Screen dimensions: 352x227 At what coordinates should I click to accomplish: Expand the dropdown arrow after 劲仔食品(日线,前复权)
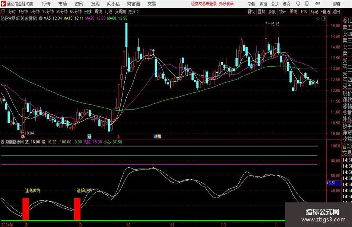click(41, 18)
